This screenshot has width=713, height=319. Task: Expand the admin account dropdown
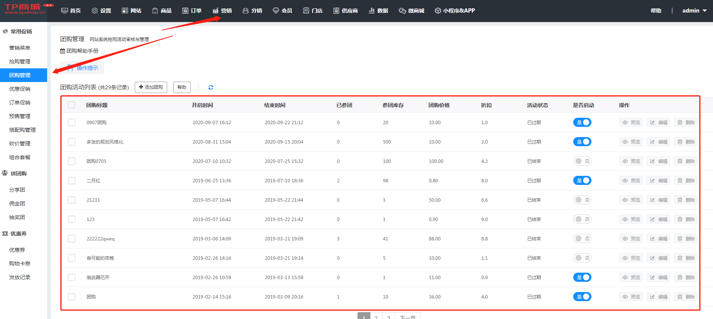(x=694, y=11)
